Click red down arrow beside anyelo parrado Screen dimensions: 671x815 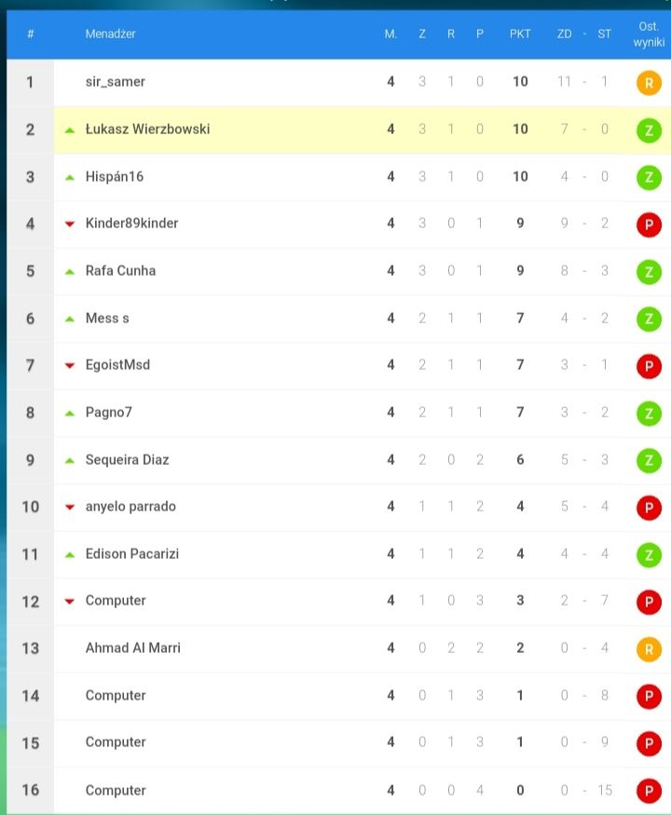point(70,508)
